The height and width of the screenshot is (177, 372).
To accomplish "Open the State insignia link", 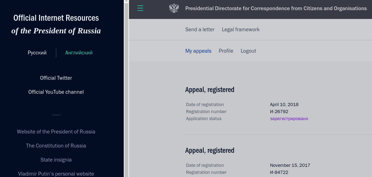I will tap(56, 160).
